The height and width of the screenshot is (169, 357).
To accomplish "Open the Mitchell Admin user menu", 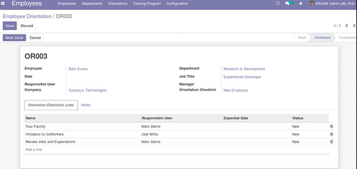I will click(x=332, y=4).
